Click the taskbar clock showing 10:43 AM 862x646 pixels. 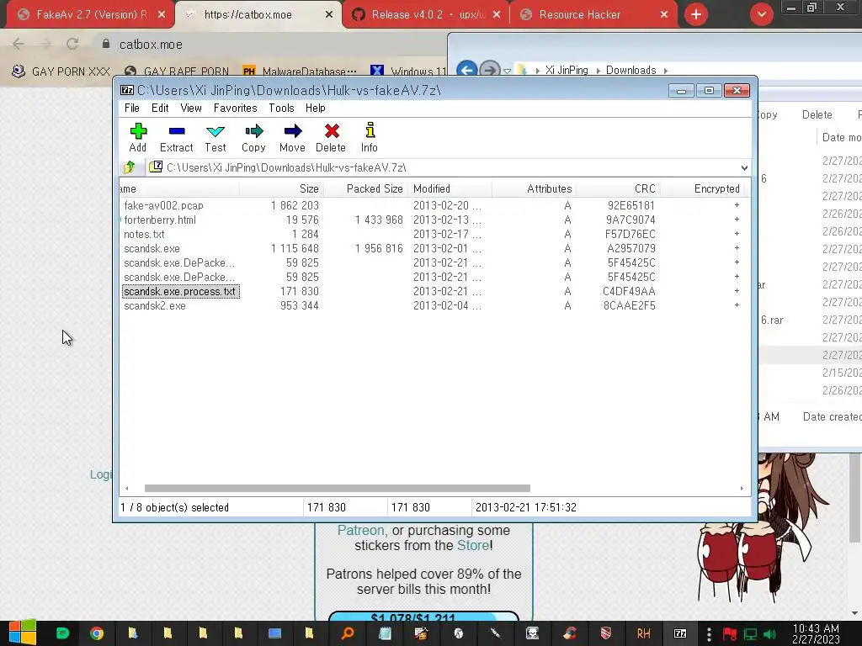pyautogui.click(x=816, y=633)
